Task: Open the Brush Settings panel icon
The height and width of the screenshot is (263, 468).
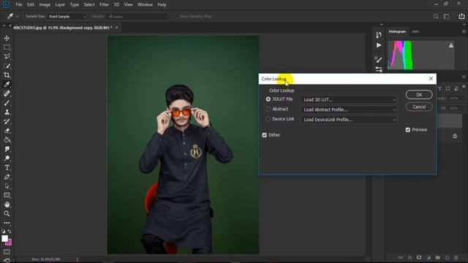Action: click(x=379, y=60)
